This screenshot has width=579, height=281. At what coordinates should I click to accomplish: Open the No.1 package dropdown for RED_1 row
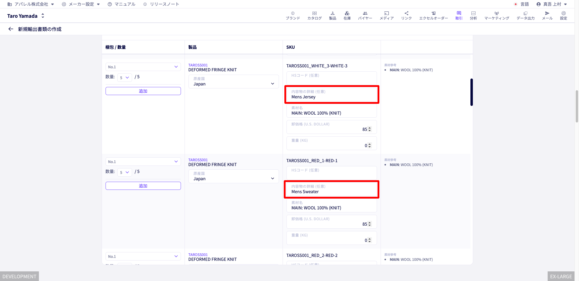coord(143,162)
